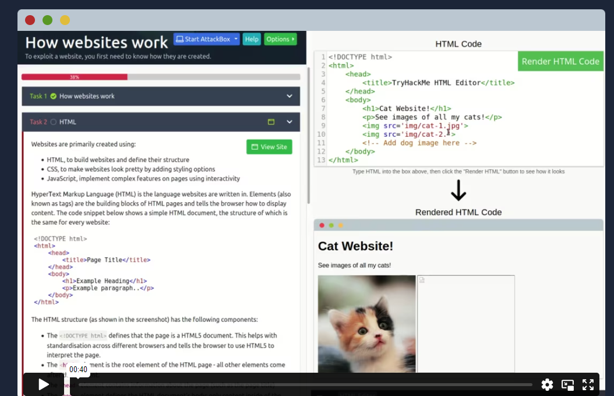614x396 pixels.
Task: Click the left panel vertical scrollbar
Action: coord(309,135)
